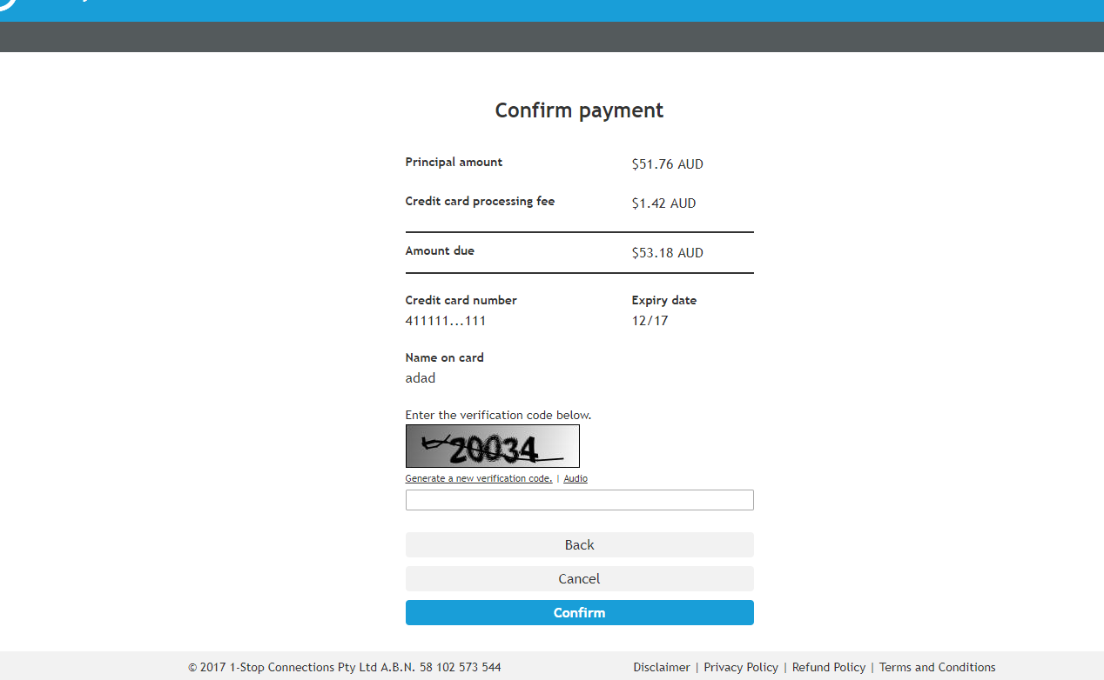Click the 1-Stop Connections copyright text
This screenshot has width=1104, height=680.
point(344,668)
